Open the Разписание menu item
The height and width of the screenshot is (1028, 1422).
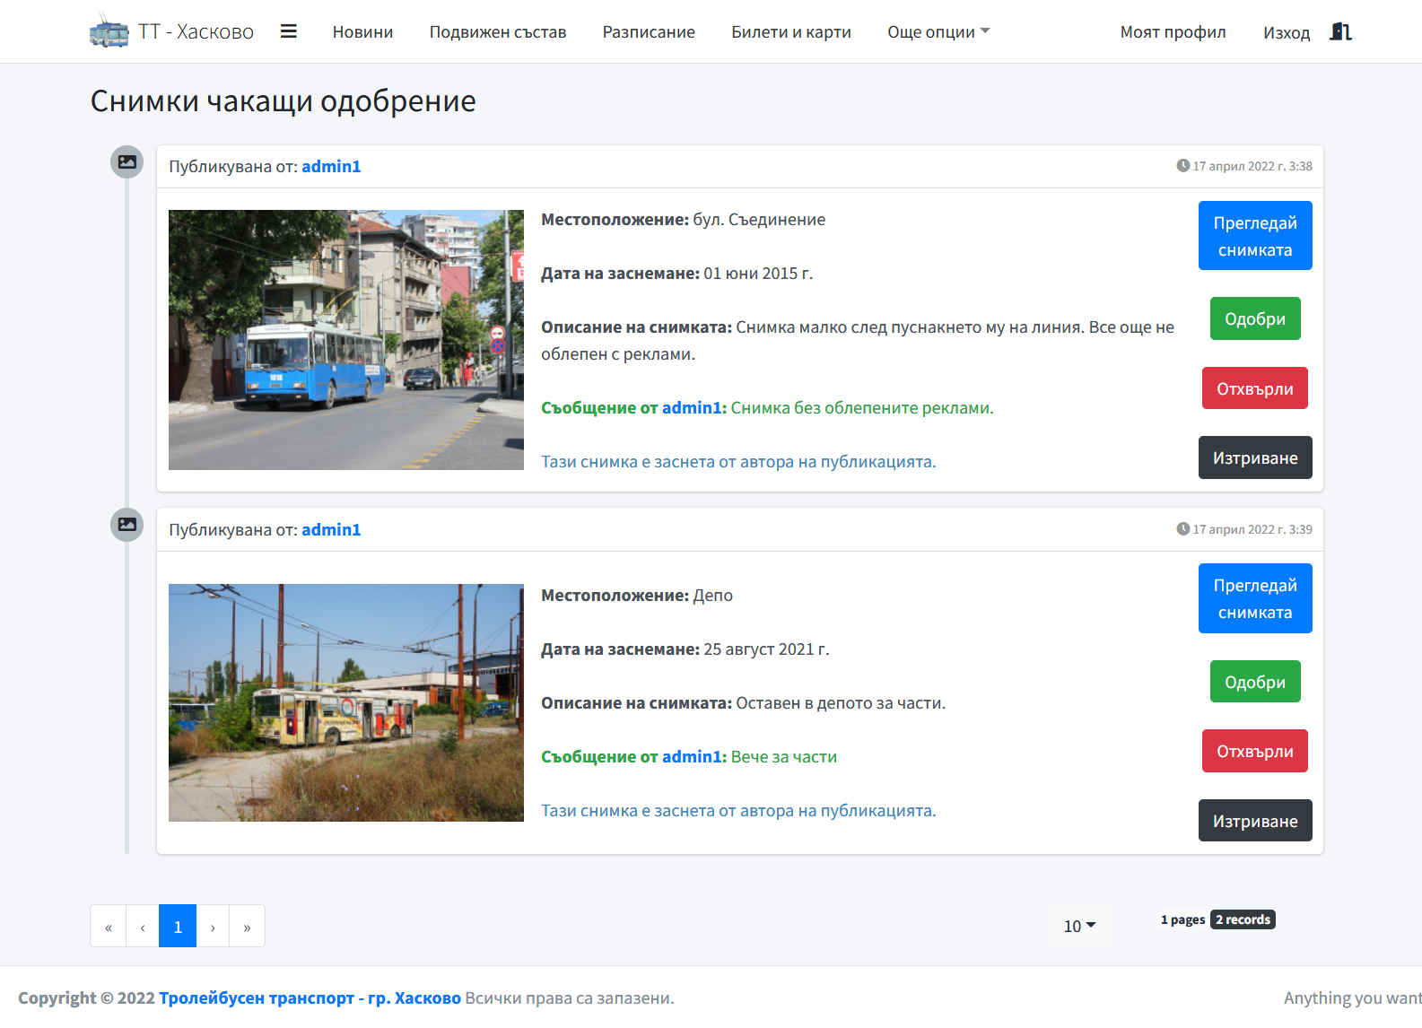pos(649,32)
